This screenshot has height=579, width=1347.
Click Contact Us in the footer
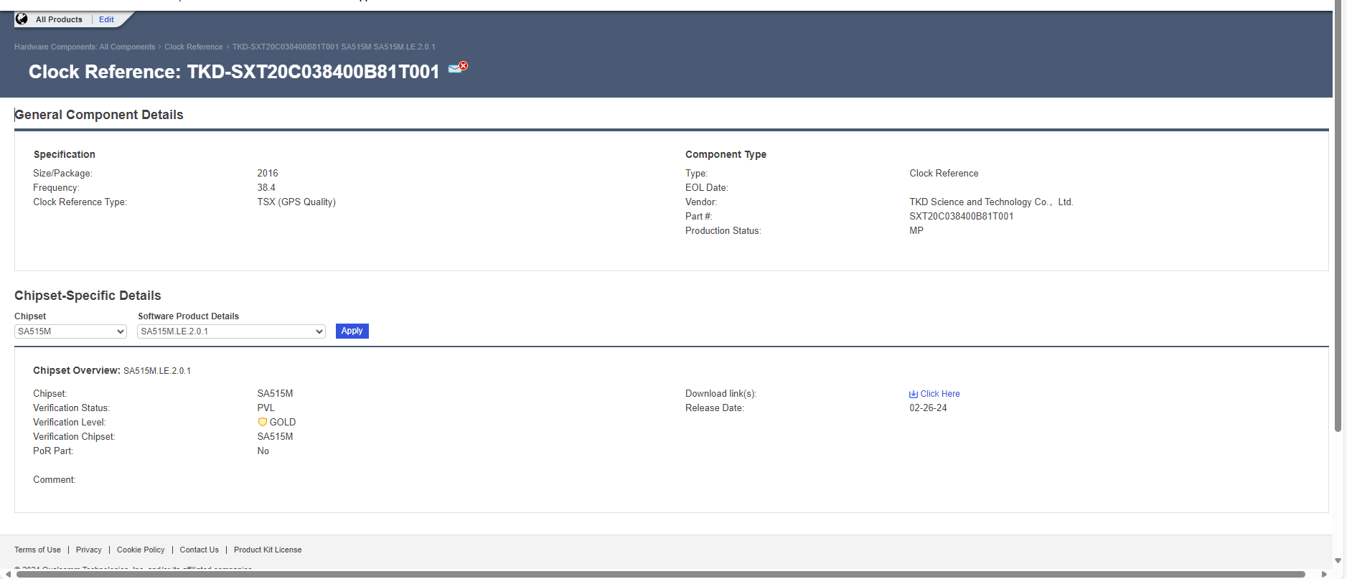point(199,550)
